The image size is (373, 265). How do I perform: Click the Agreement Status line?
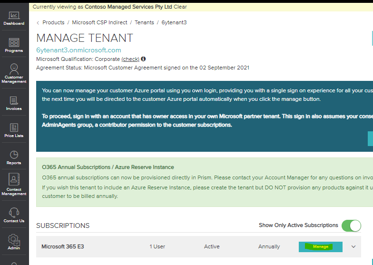(x=143, y=68)
